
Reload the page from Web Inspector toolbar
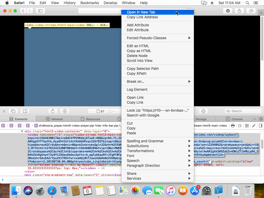tap(53, 111)
